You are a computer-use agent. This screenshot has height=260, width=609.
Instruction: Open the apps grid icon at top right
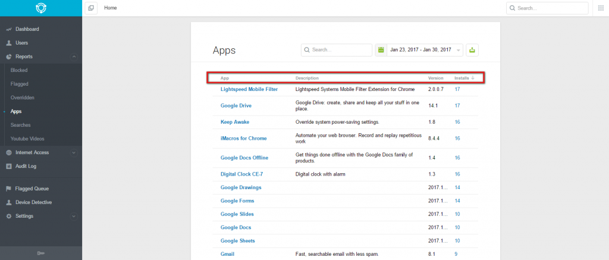601,8
